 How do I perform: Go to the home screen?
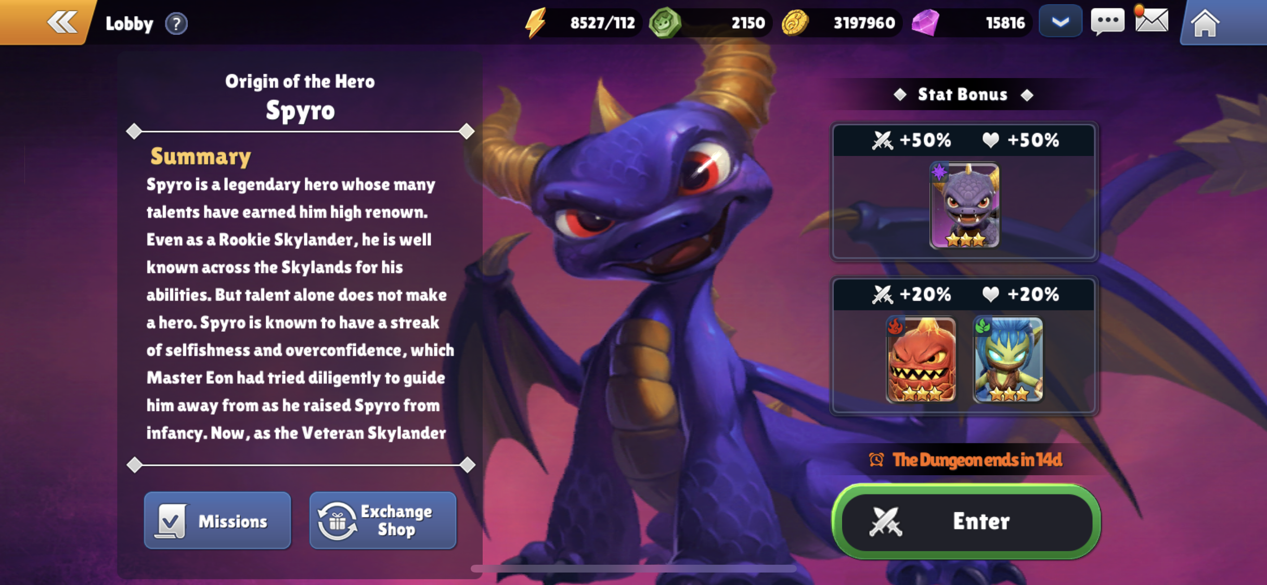pos(1205,23)
